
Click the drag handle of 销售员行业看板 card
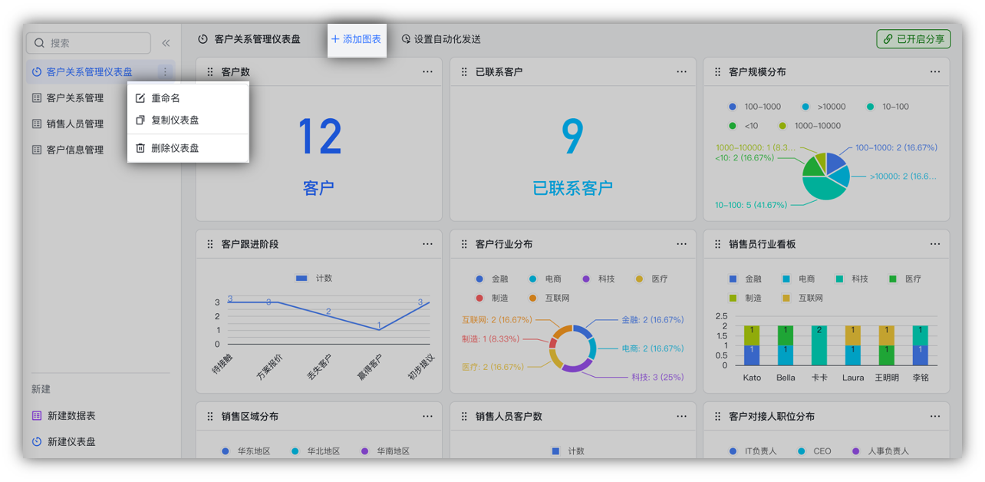coord(717,244)
